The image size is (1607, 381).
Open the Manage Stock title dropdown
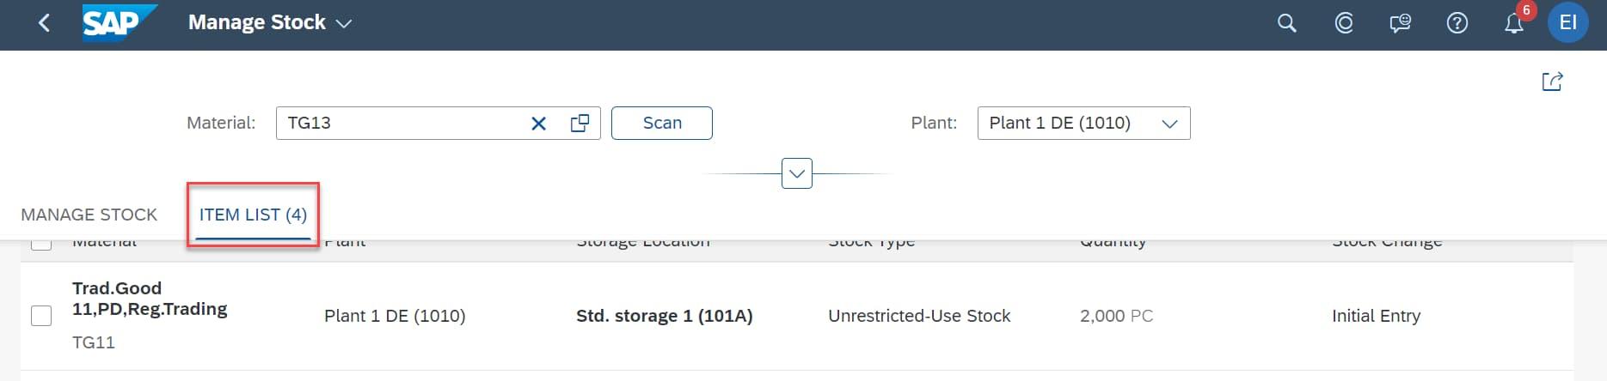coord(344,24)
